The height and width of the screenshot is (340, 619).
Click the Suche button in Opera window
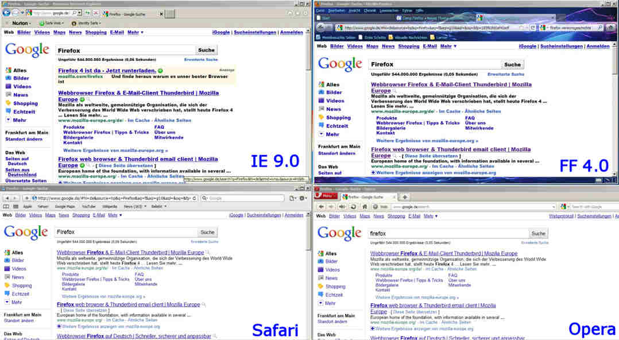[538, 233]
